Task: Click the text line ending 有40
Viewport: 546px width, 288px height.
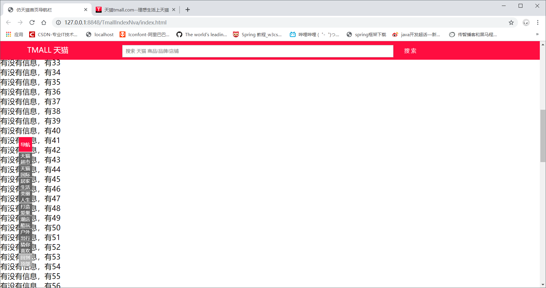Action: click(x=30, y=131)
